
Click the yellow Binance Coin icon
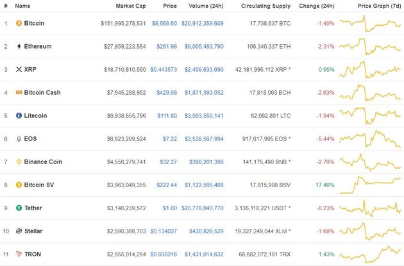point(19,162)
